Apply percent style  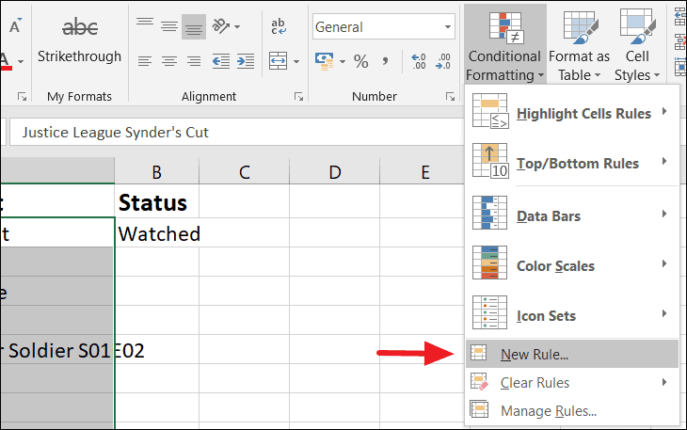[361, 61]
